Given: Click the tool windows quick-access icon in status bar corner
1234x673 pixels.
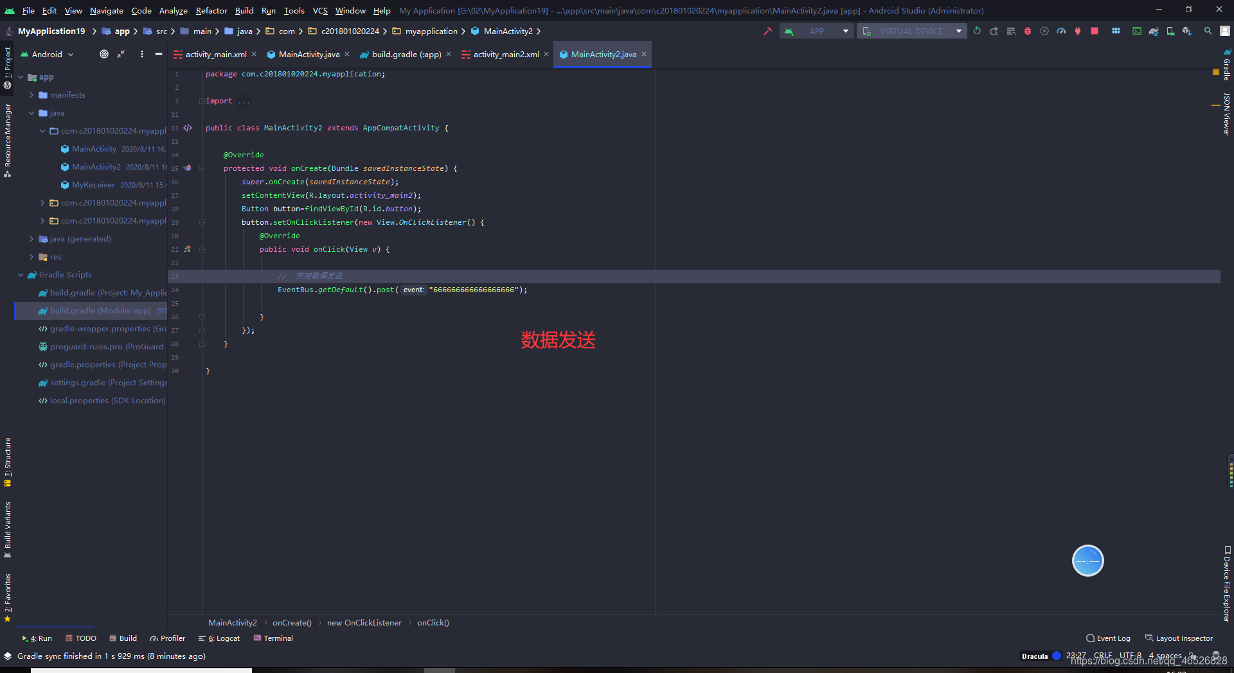Looking at the screenshot, I should tap(8, 656).
